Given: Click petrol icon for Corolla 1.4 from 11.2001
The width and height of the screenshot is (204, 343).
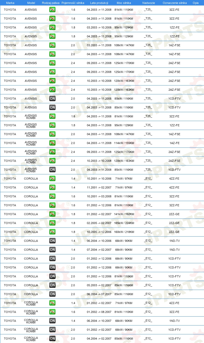Looking at the screenshot, I should click(52, 187).
